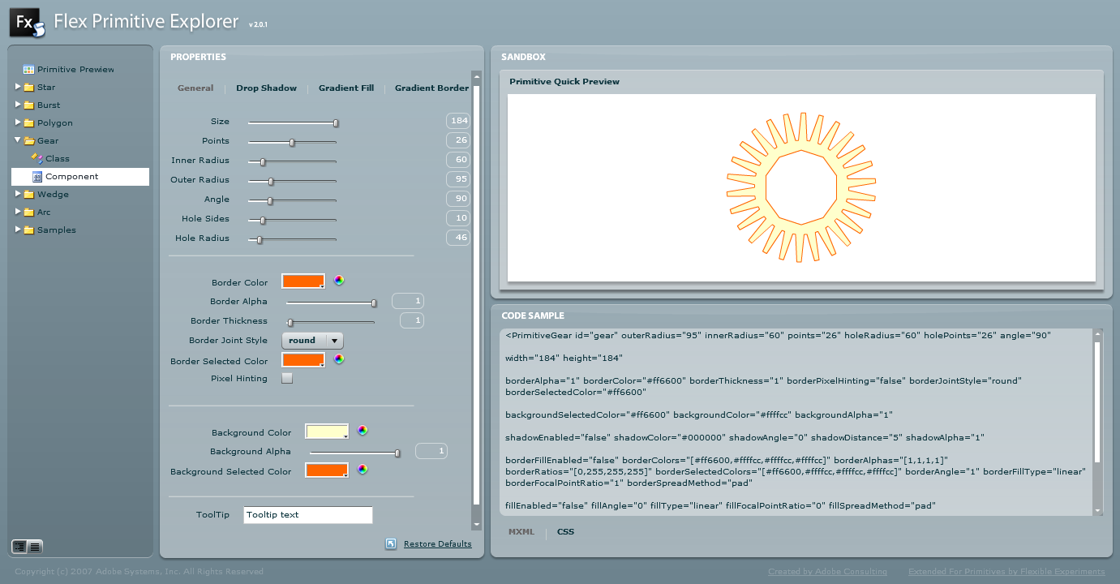Image resolution: width=1120 pixels, height=584 pixels.
Task: Open the Created by Adobe Consulting link
Action: (827, 572)
